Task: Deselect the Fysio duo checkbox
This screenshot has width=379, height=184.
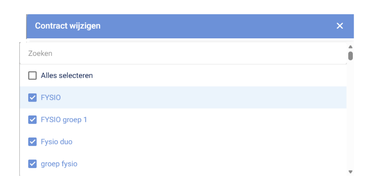Action: 32,142
